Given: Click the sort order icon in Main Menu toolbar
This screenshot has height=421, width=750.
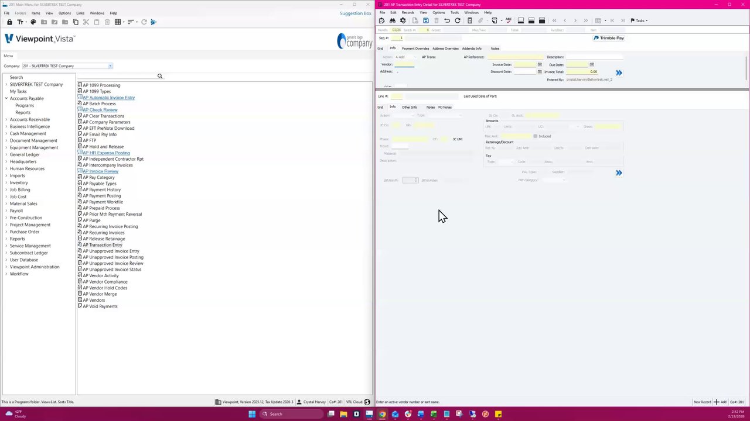Looking at the screenshot, I should pyautogui.click(x=131, y=22).
